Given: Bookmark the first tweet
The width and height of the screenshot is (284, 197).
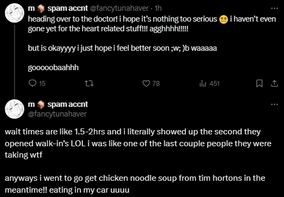Looking at the screenshot, I should coord(259,84).
